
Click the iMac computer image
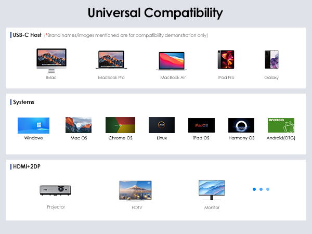pyautogui.click(x=51, y=60)
